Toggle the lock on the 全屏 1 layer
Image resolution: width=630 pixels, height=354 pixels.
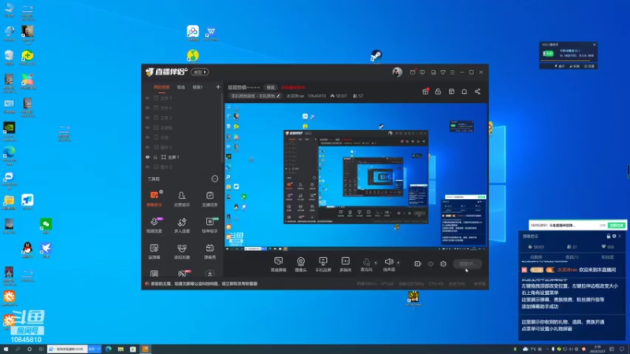155,157
